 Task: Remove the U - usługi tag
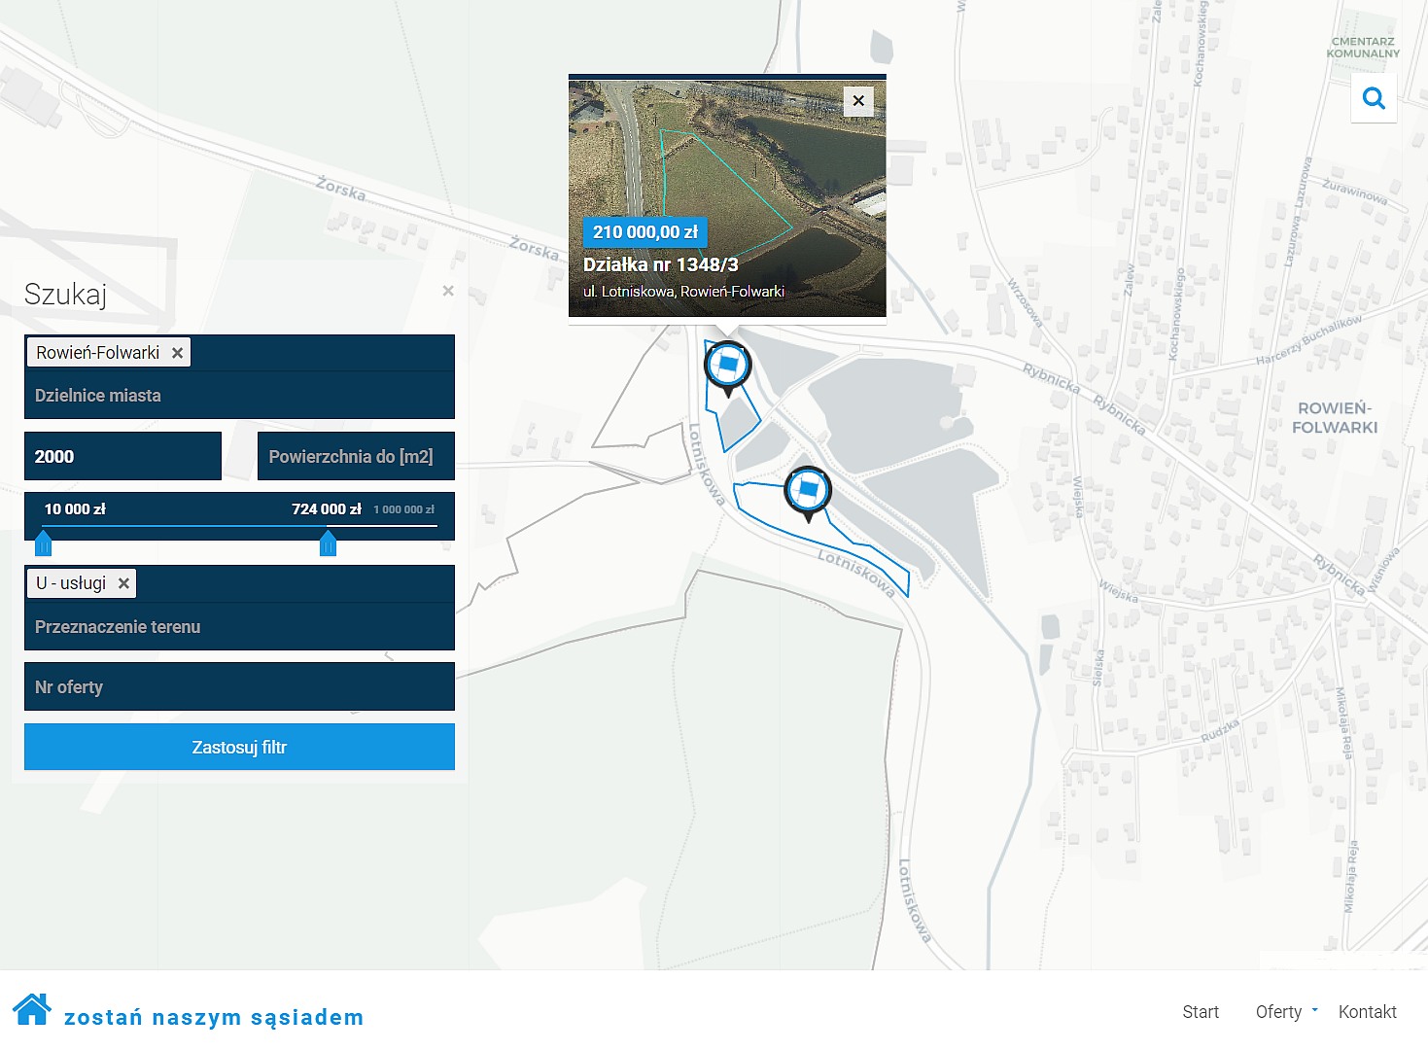[x=123, y=583]
